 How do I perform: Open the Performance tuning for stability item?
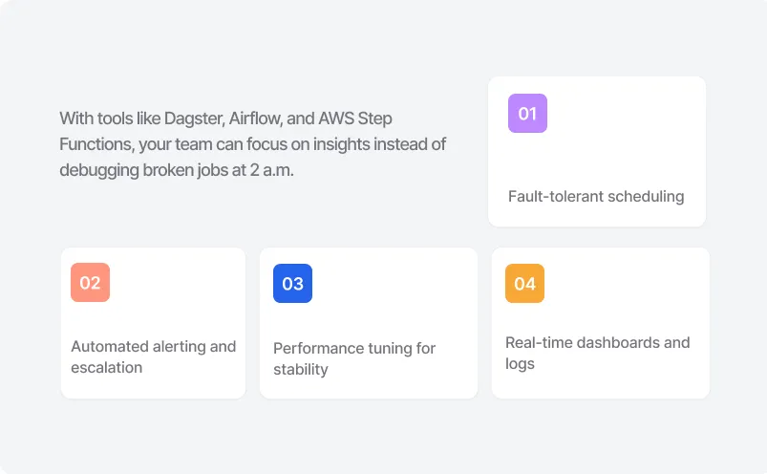pos(354,358)
